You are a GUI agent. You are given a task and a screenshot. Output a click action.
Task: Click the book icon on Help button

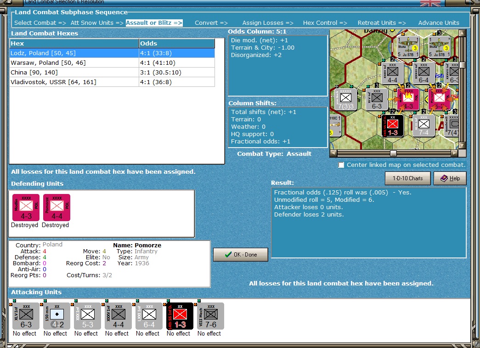tap(444, 178)
